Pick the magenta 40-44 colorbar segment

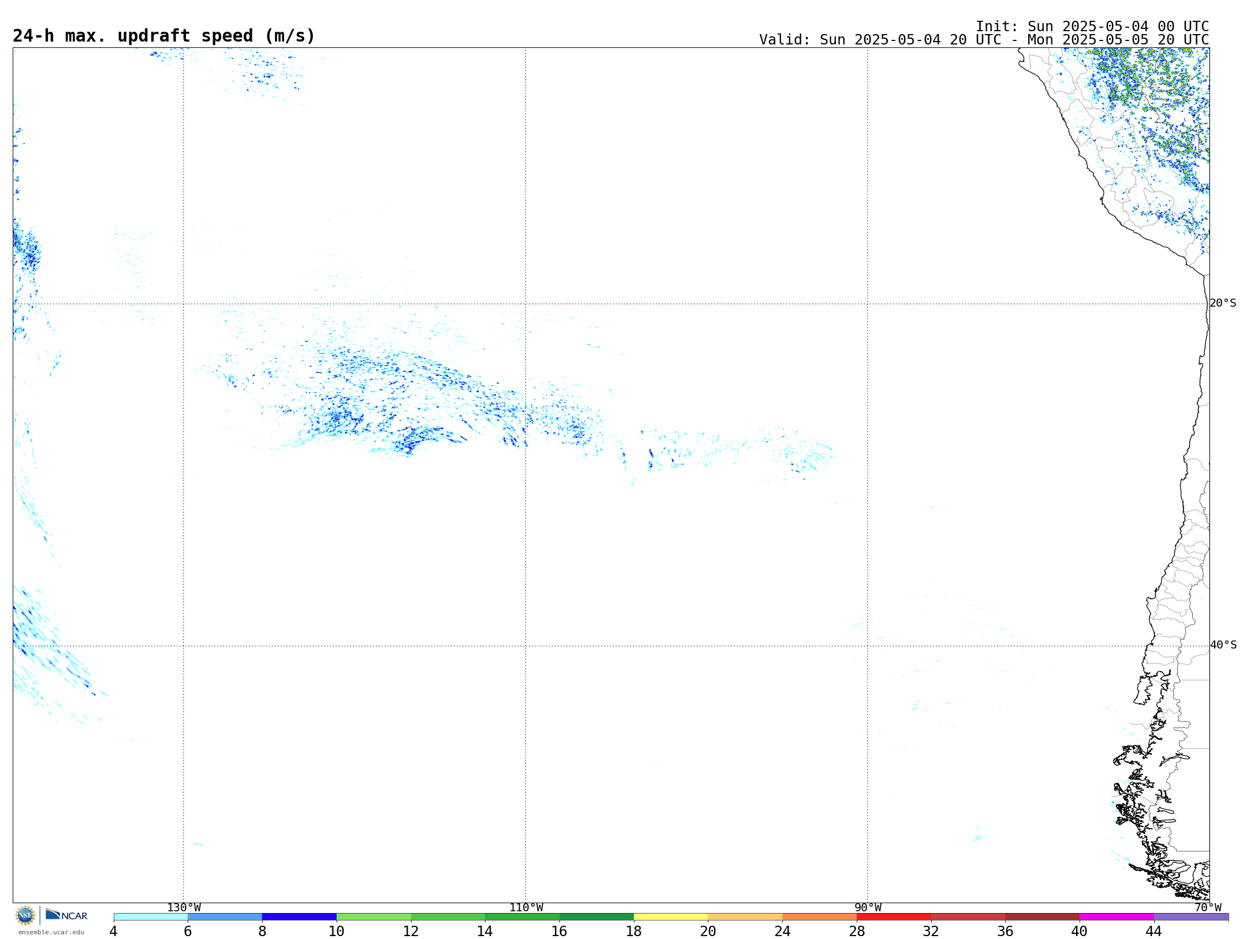click(1117, 917)
